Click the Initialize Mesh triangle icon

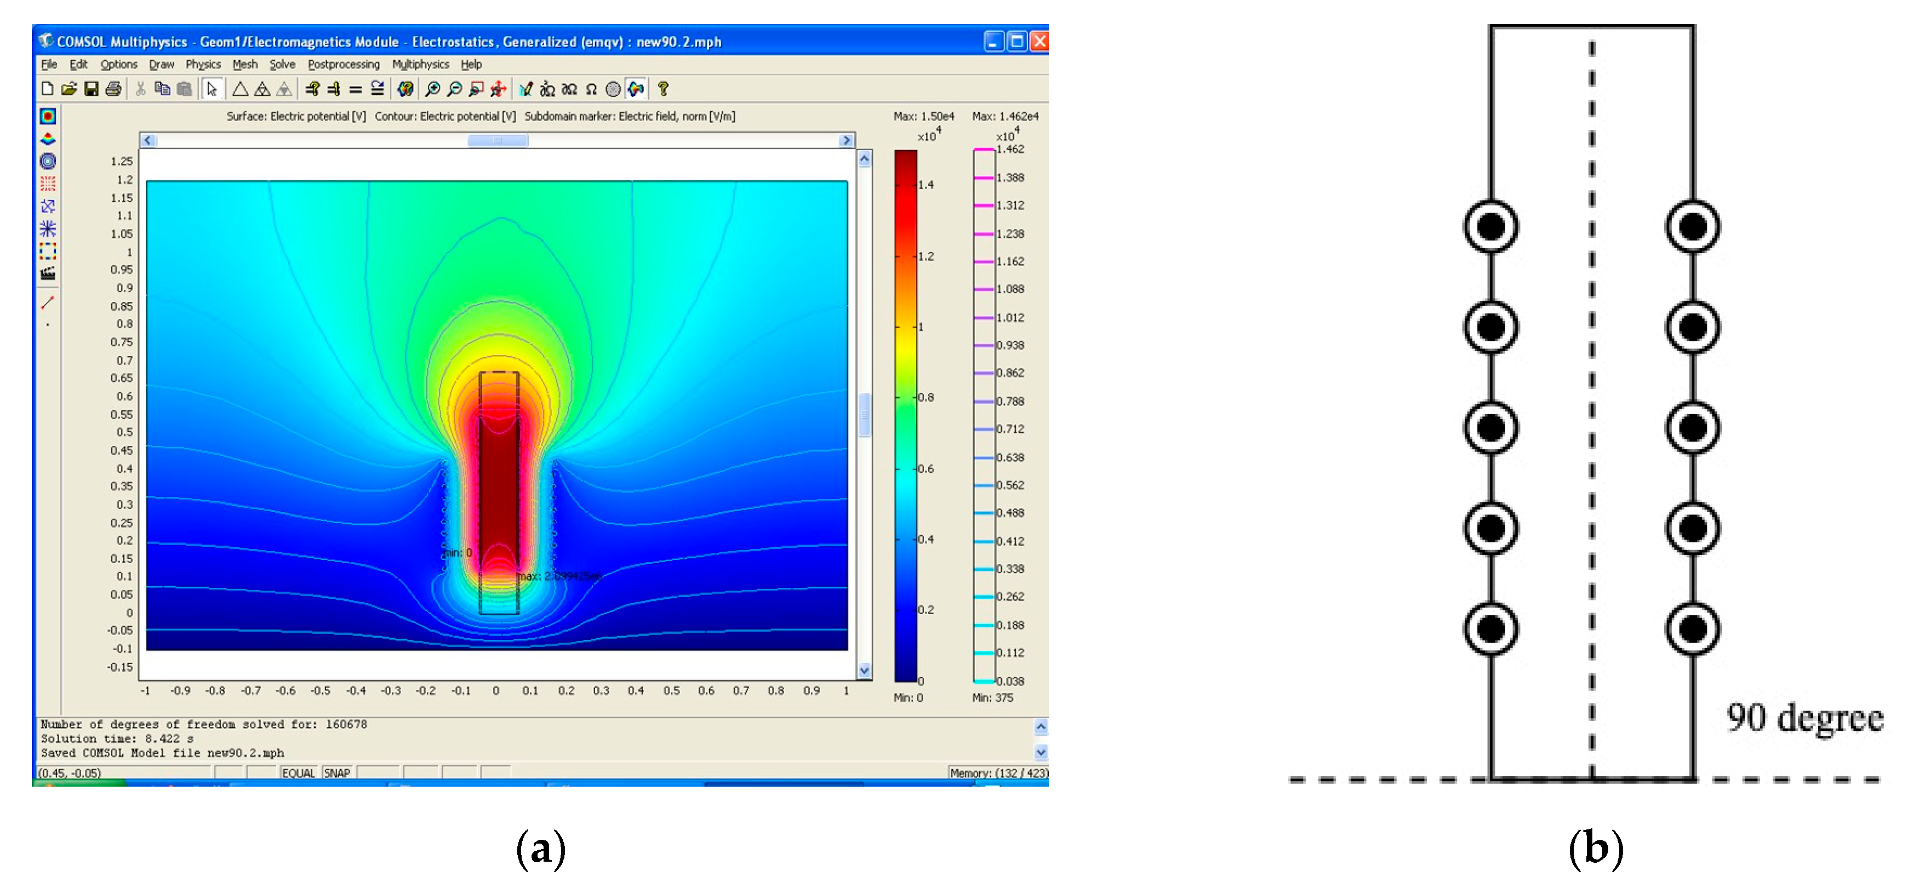click(x=240, y=90)
